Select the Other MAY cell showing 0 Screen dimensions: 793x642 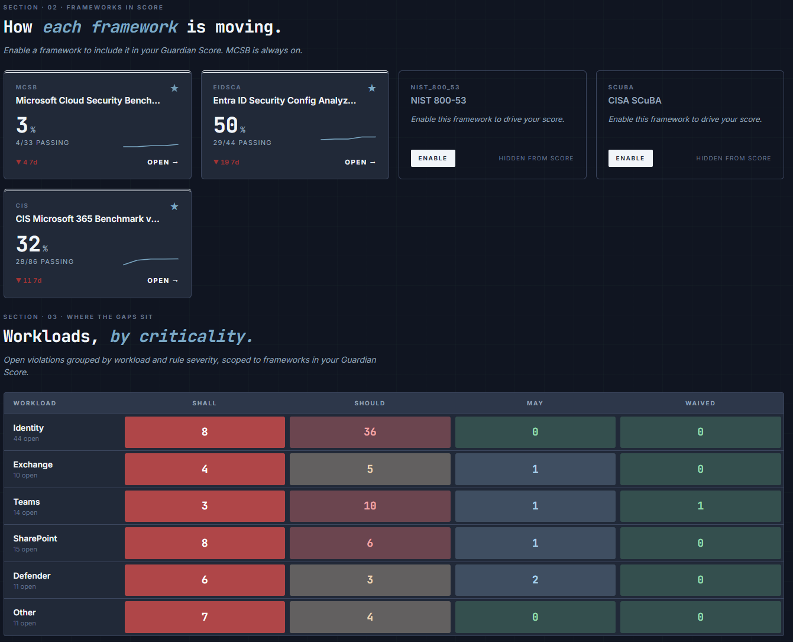click(535, 617)
